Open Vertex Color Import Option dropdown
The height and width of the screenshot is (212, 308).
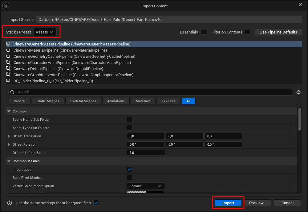(x=146, y=186)
